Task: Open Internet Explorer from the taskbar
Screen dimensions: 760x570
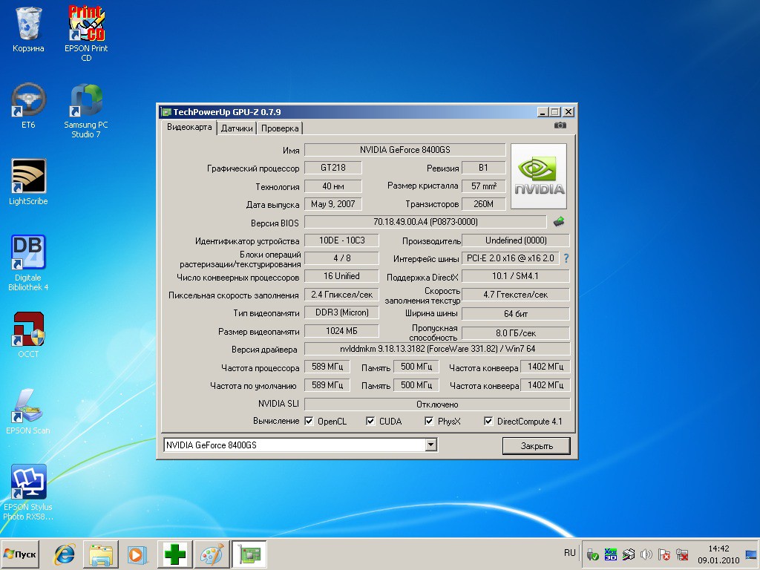Action: coord(65,554)
